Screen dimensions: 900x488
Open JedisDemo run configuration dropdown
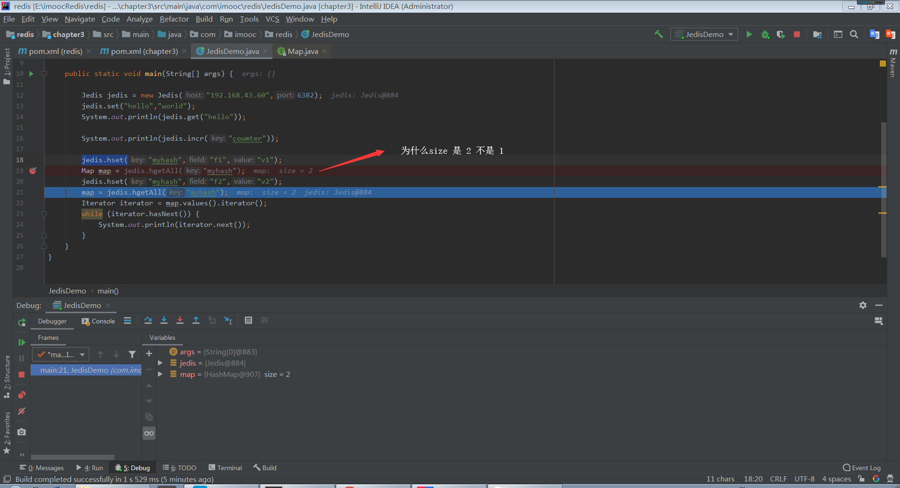[x=704, y=34]
